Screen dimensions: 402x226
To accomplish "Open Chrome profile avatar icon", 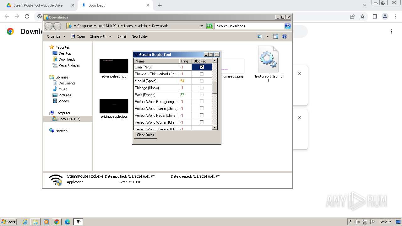I will point(385,16).
